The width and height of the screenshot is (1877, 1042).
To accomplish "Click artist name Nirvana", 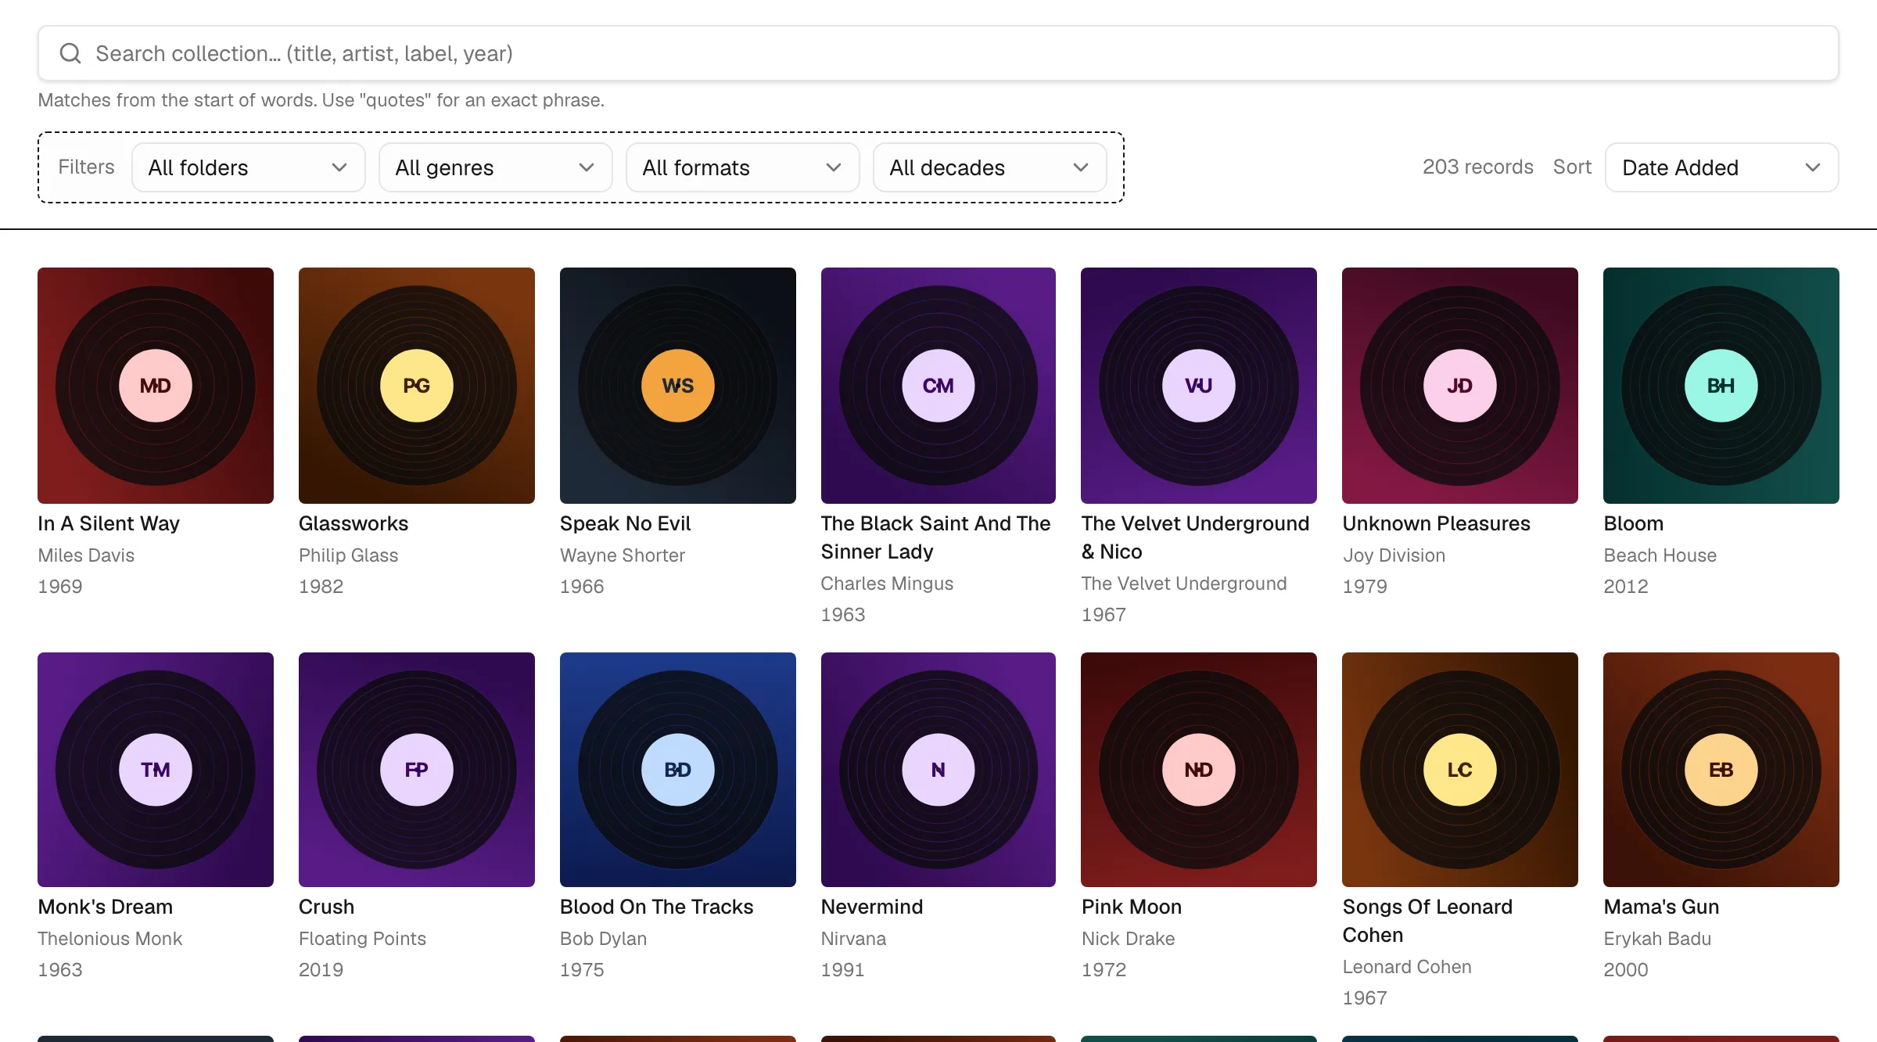I will point(854,939).
